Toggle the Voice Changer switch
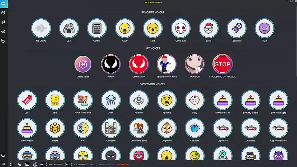Viewport: 297px width, 167px height. 68,164
